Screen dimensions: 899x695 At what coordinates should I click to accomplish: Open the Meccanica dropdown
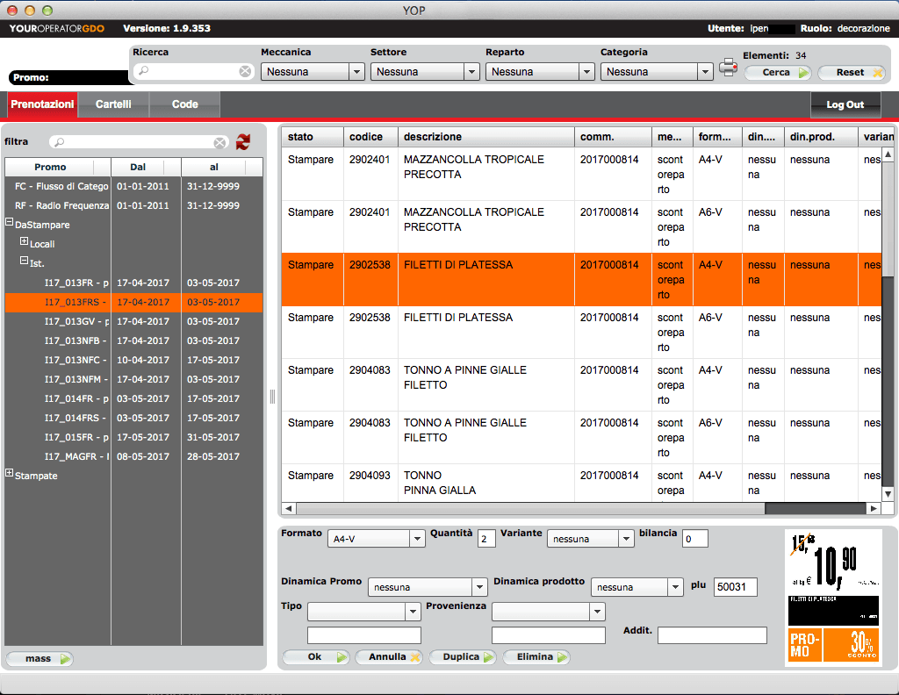[356, 72]
